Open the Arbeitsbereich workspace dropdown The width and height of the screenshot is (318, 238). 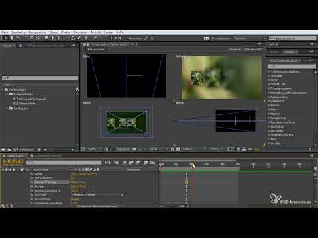point(250,38)
